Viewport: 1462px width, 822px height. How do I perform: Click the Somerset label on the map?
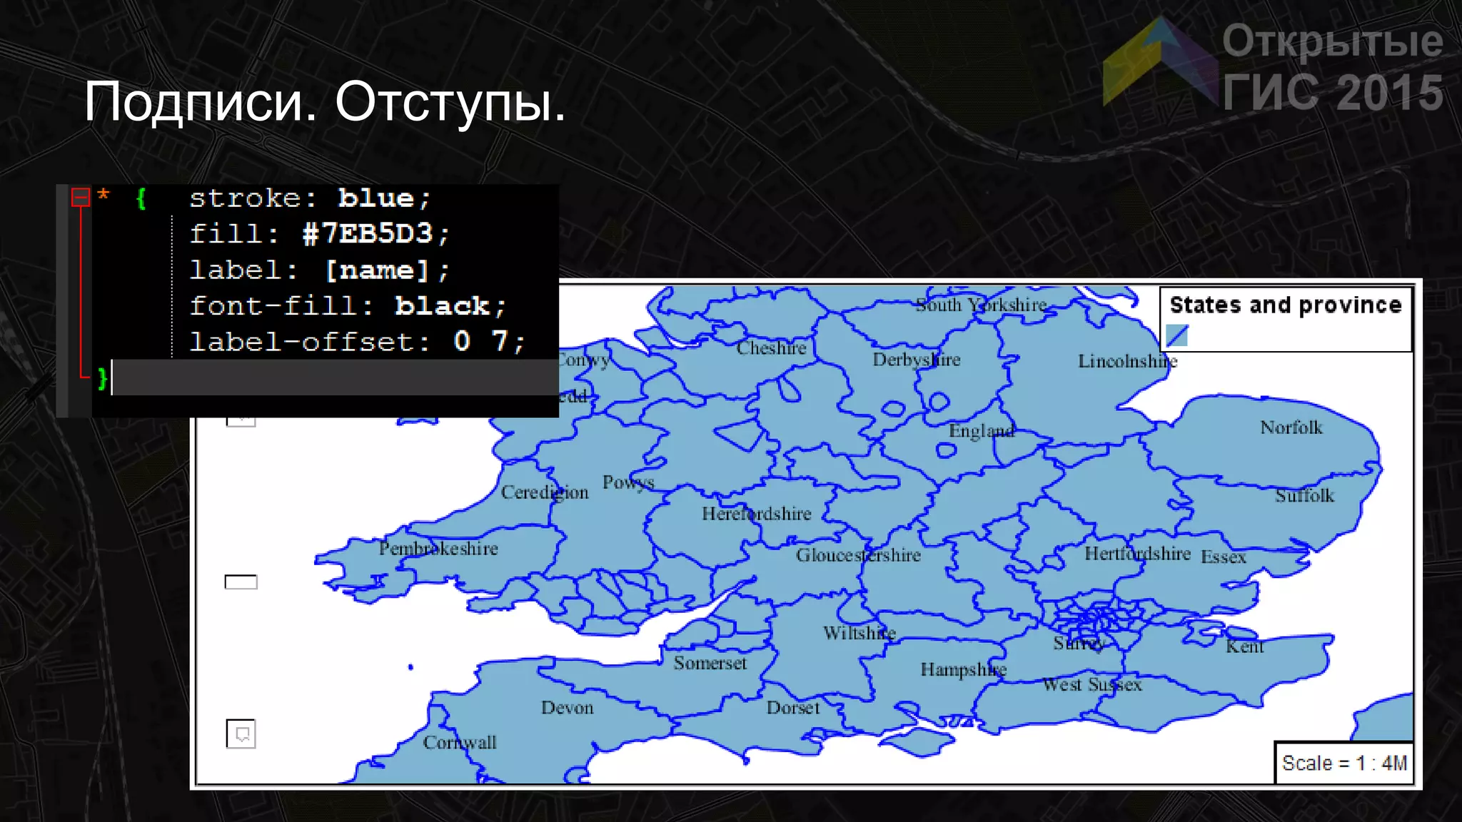tap(710, 663)
